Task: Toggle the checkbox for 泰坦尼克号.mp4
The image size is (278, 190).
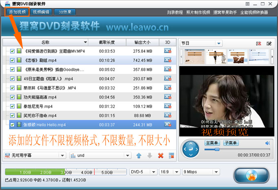Action: click(12, 106)
